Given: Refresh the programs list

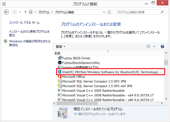Looking at the screenshot, I should (110, 12).
